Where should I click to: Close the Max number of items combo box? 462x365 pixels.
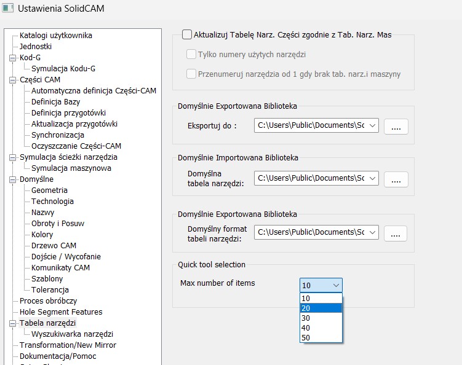point(321,285)
